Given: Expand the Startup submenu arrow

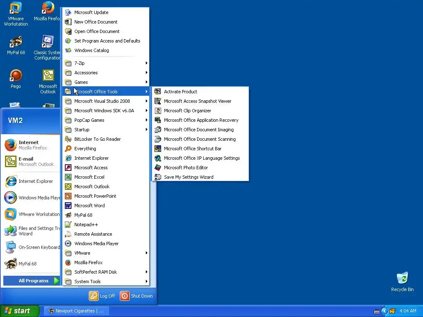Looking at the screenshot, I should coord(147,129).
